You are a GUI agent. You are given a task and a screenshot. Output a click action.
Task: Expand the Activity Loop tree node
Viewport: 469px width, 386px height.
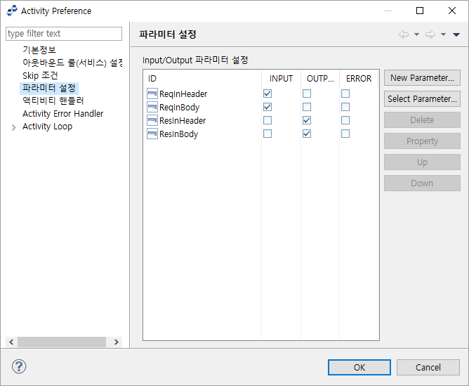tap(14, 127)
